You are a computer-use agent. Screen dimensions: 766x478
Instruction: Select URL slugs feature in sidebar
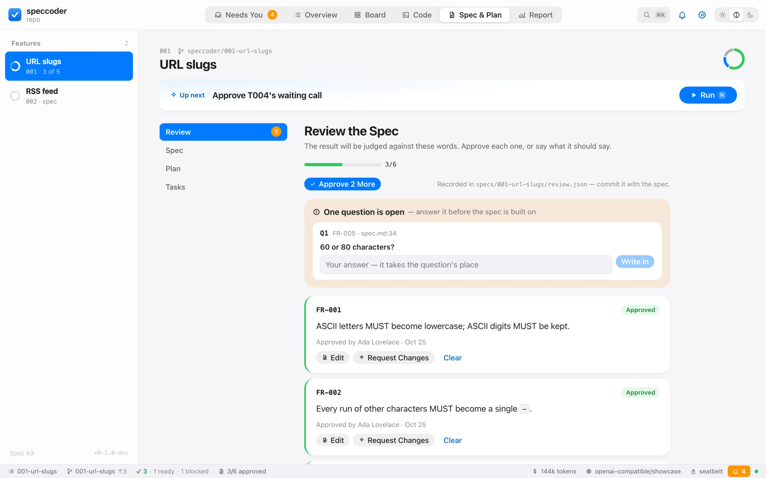click(69, 66)
